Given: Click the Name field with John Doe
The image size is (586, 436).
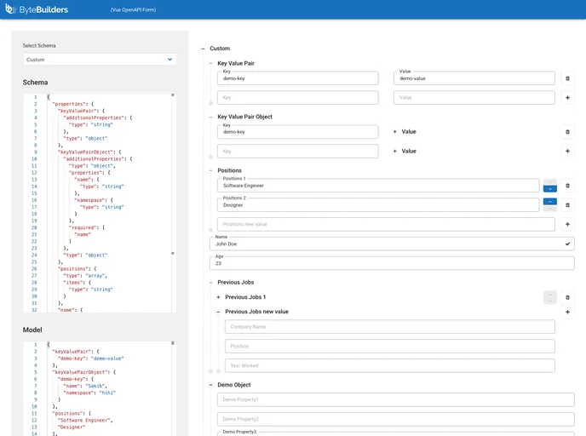Looking at the screenshot, I should pyautogui.click(x=392, y=244).
